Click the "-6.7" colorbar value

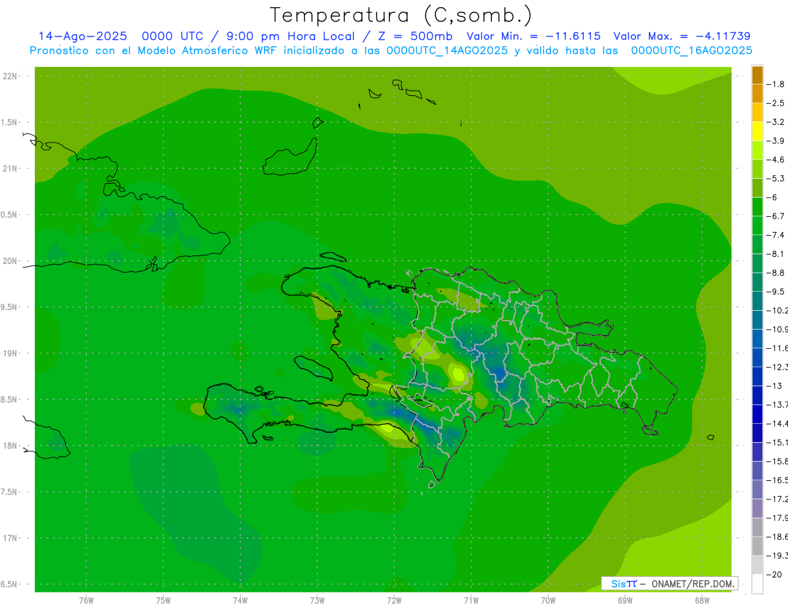pyautogui.click(x=776, y=216)
